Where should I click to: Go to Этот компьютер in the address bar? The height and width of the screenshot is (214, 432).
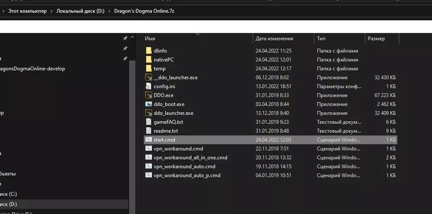[27, 11]
